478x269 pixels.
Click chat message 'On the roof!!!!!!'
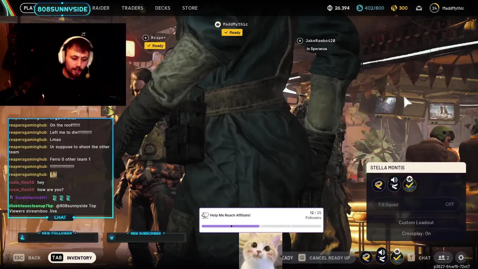pos(65,125)
